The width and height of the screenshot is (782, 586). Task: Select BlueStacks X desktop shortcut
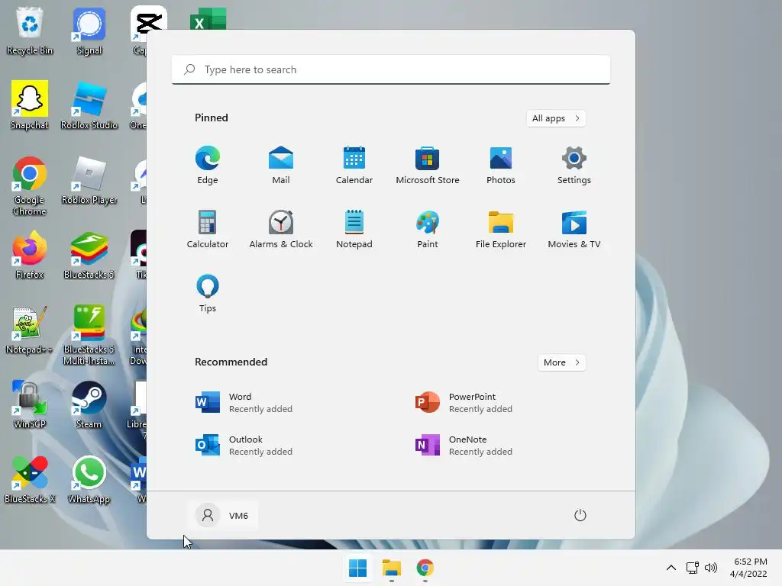pos(30,479)
